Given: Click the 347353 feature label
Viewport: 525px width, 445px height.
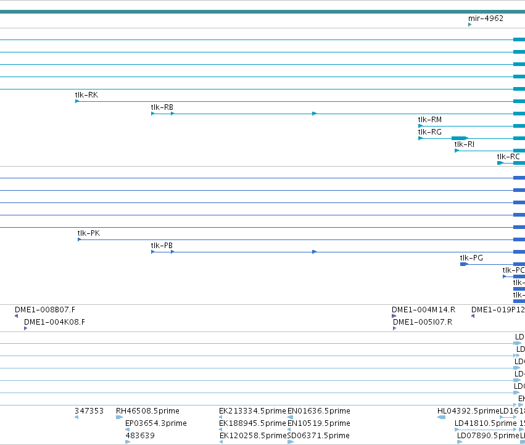Looking at the screenshot, I should coord(89,411).
